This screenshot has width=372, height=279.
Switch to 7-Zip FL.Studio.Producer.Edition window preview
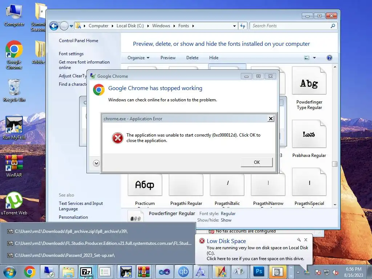point(98,243)
